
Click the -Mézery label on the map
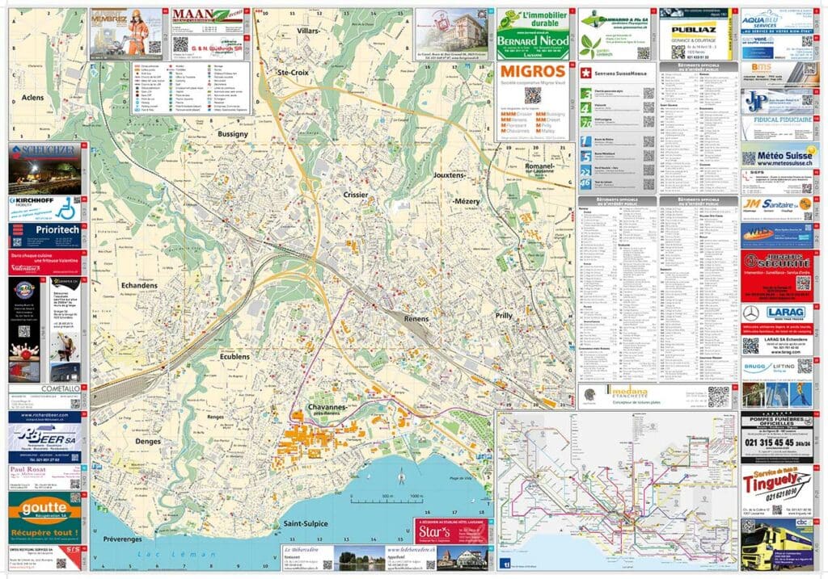tap(467, 201)
